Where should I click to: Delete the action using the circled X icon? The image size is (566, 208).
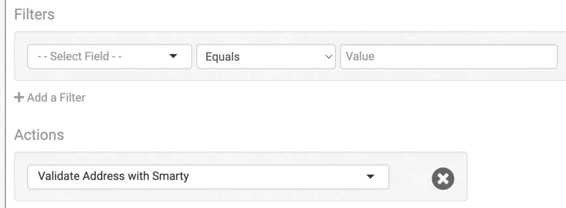coord(443,178)
